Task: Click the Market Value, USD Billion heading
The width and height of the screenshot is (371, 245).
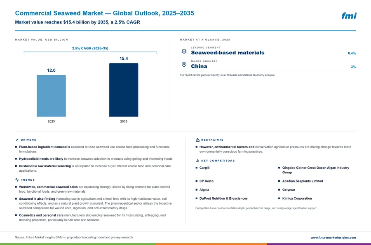Action: 41,40
